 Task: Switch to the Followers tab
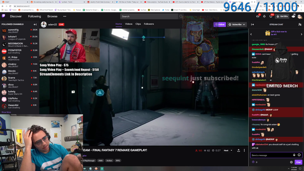(149, 24)
